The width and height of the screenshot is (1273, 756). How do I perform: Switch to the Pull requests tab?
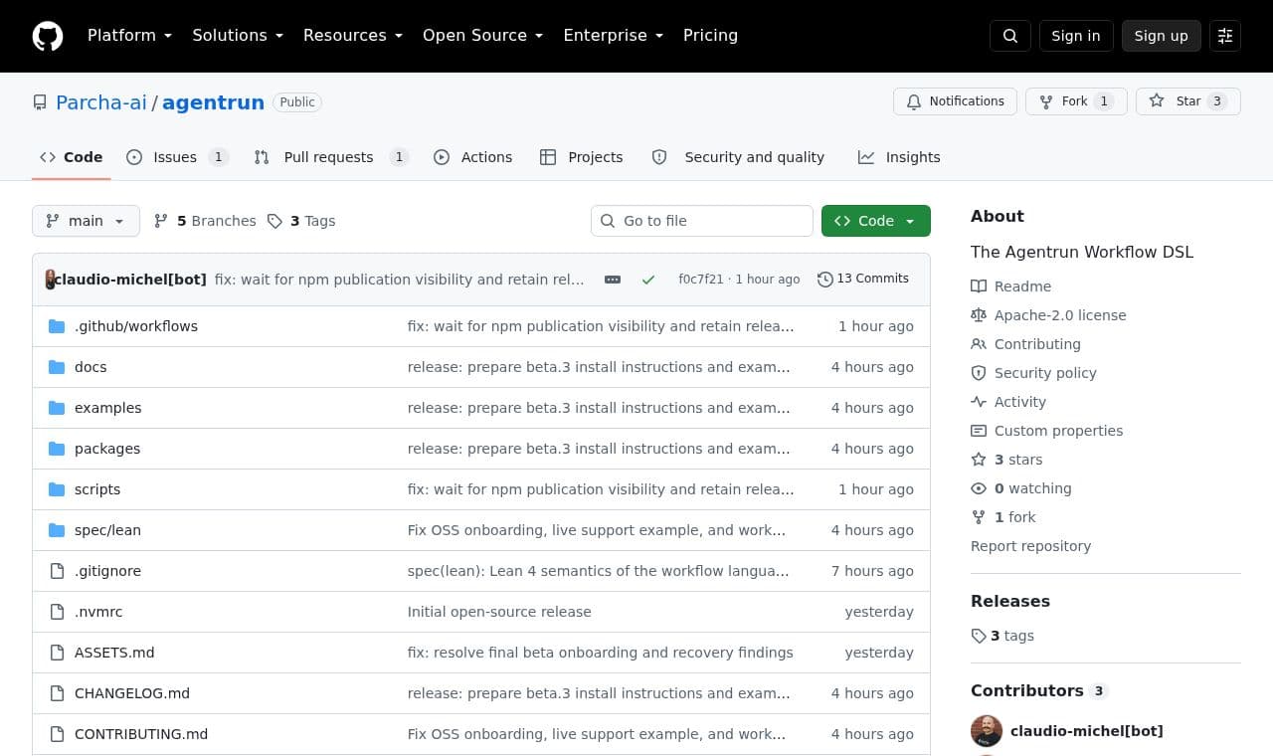[330, 157]
